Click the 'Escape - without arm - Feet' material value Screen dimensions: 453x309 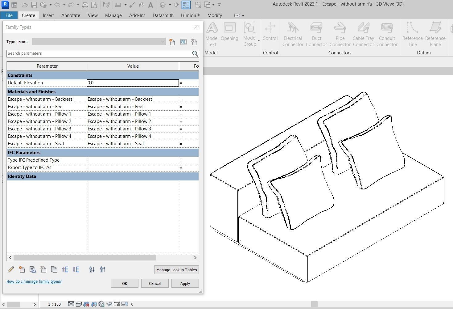point(133,107)
